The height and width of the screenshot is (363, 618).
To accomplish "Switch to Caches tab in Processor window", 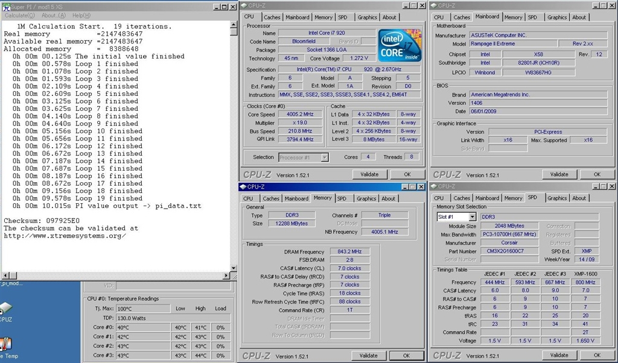I will 272,17.
